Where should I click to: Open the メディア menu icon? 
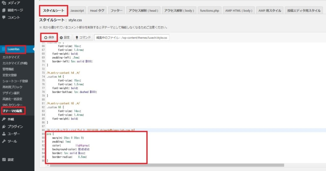4,3
